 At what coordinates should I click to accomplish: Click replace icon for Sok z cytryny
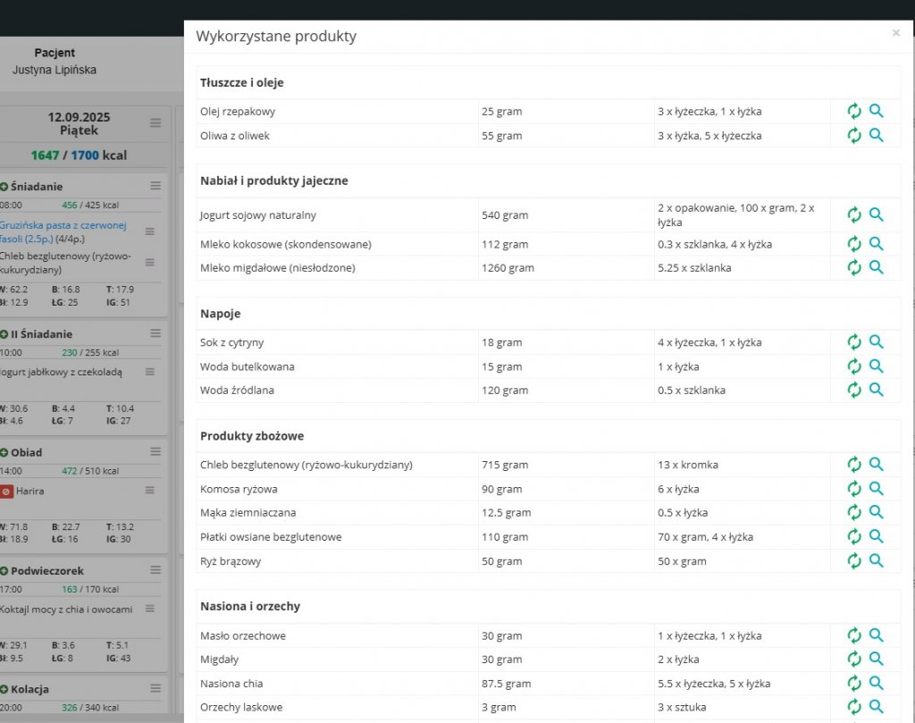[x=854, y=342]
